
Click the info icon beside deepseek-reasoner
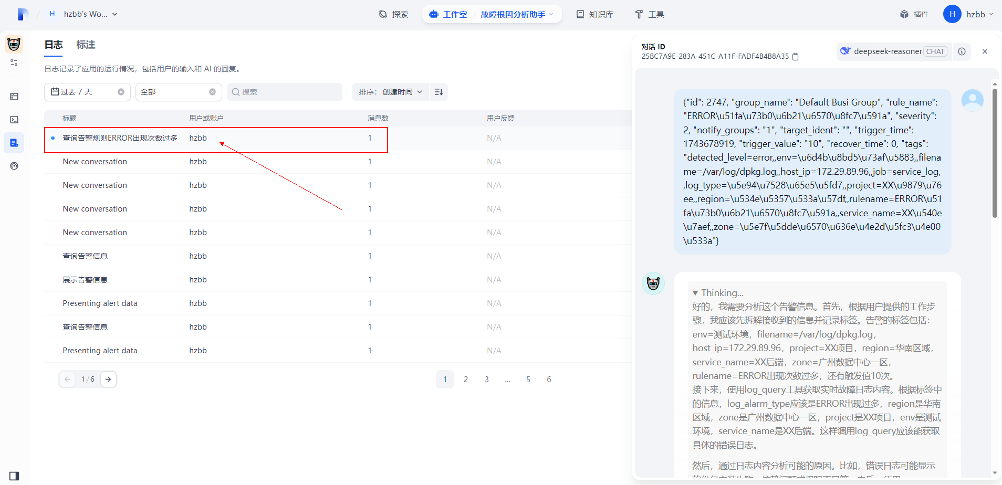click(962, 51)
